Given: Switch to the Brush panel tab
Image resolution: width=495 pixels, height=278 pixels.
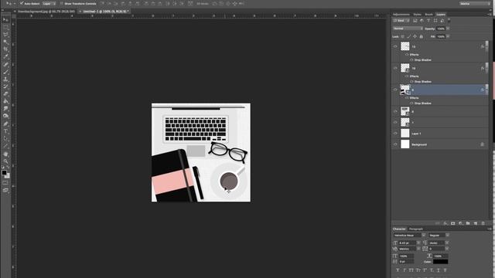Looking at the screenshot, I should click(x=428, y=15).
